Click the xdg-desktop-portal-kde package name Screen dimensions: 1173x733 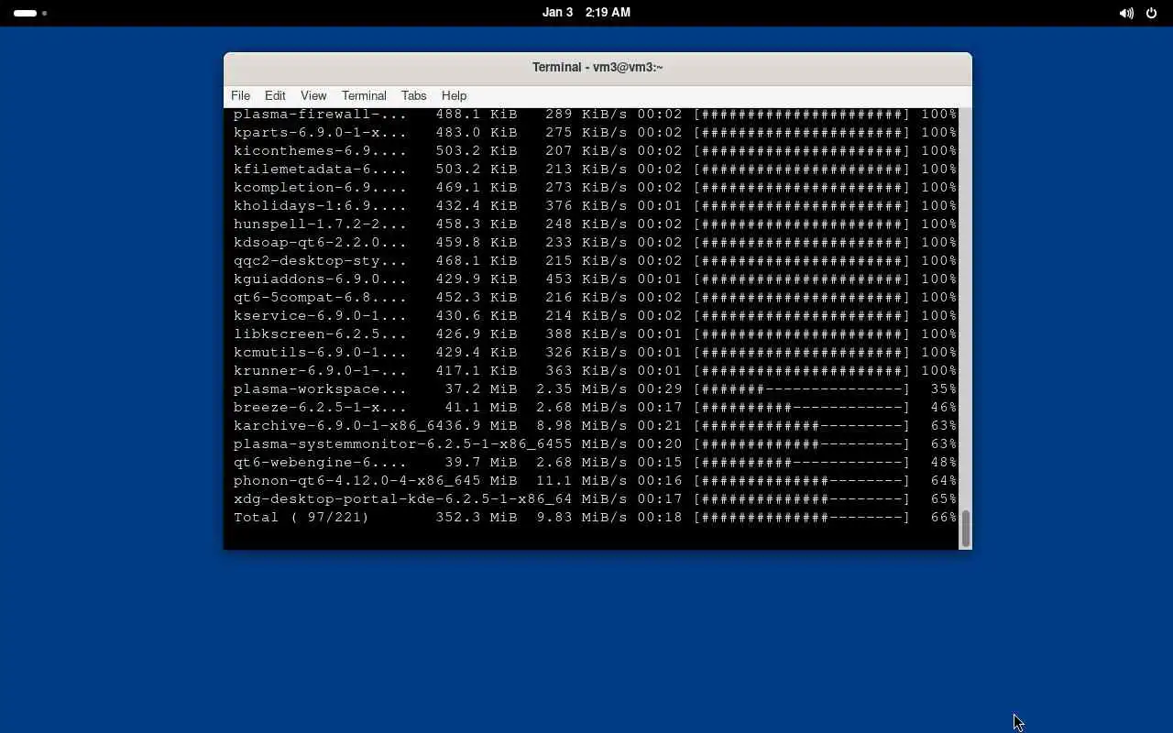coord(402,499)
